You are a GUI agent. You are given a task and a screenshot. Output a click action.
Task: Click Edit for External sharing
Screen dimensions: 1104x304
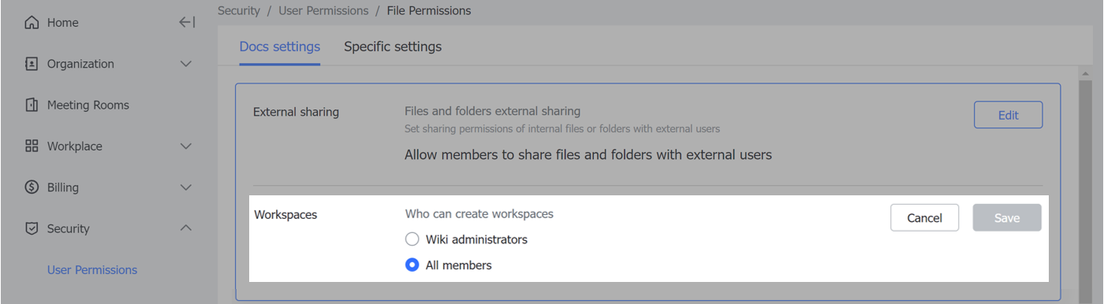pos(1009,115)
